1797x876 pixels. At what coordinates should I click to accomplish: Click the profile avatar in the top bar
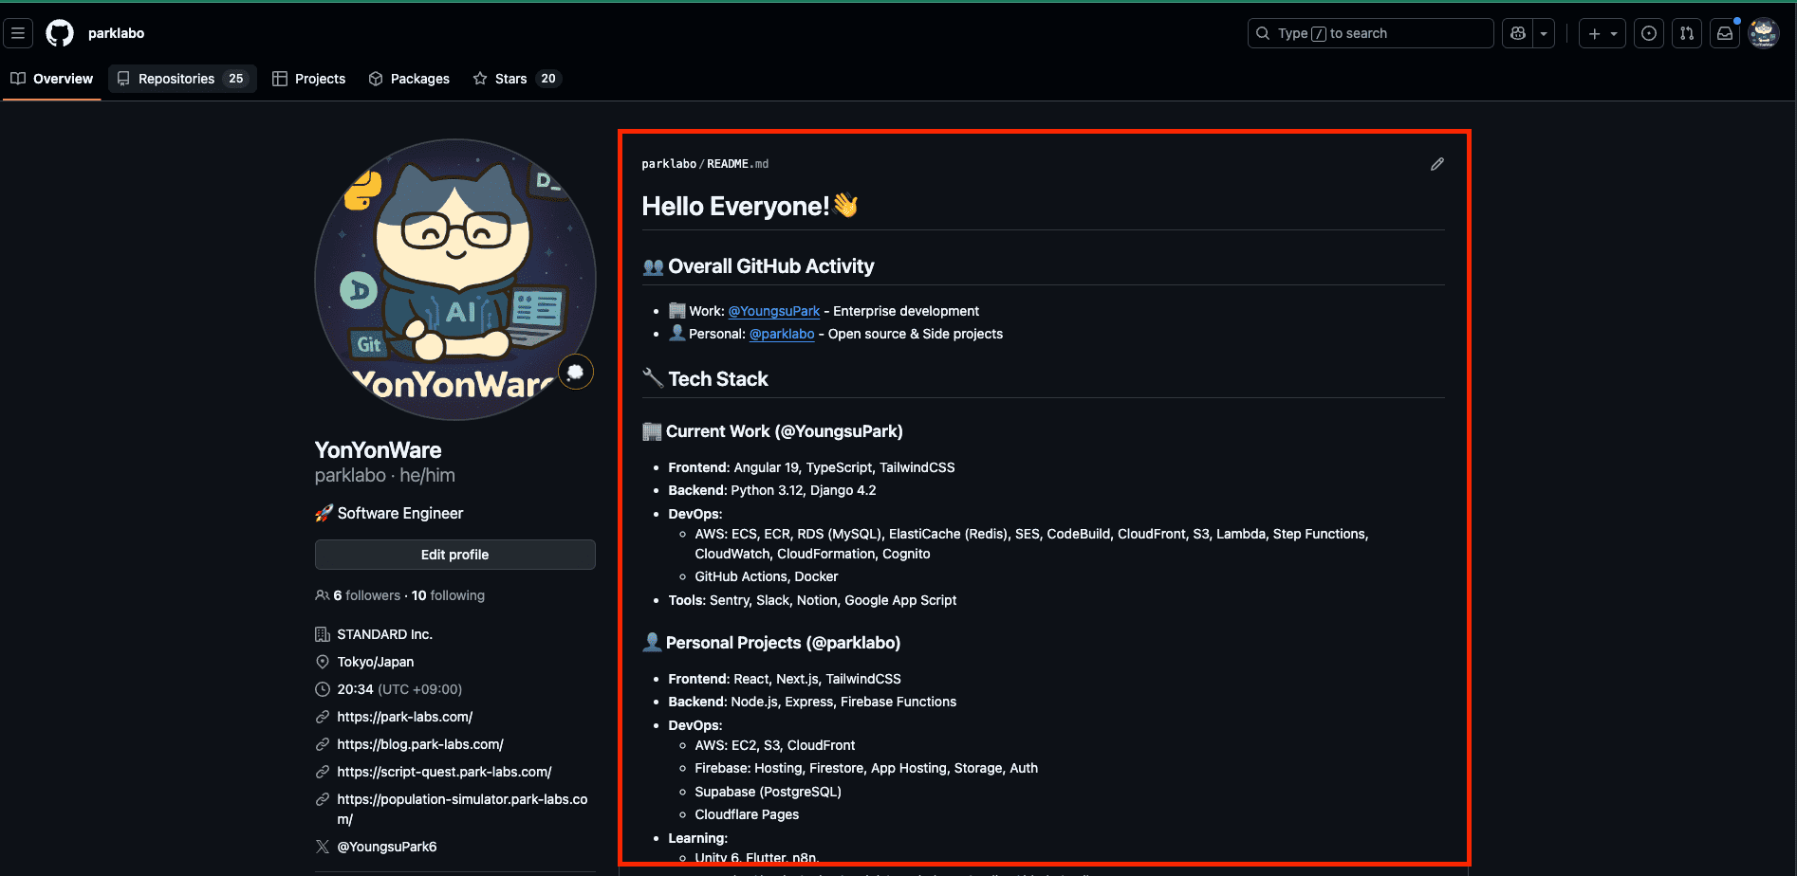pyautogui.click(x=1763, y=32)
